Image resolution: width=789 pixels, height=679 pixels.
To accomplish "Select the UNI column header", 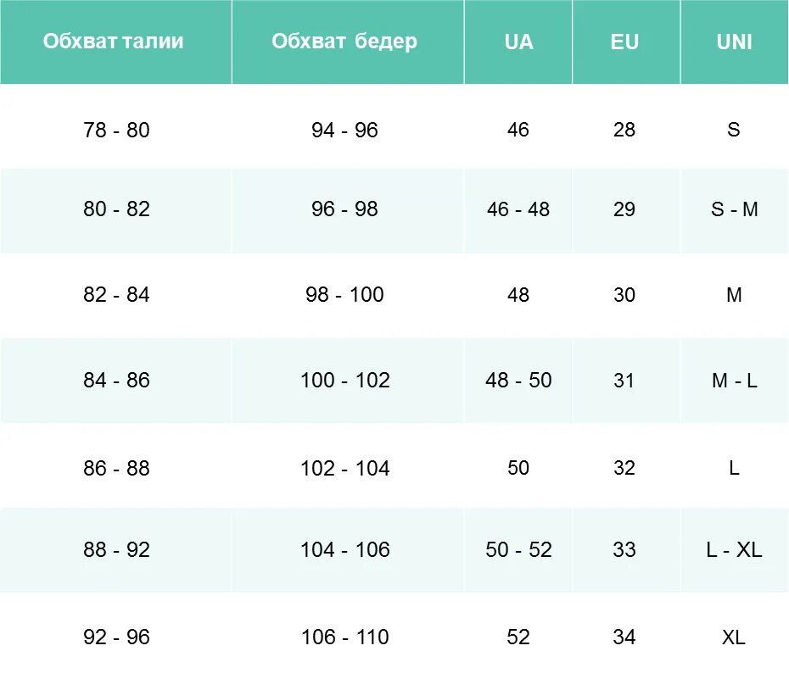I will 734,42.
